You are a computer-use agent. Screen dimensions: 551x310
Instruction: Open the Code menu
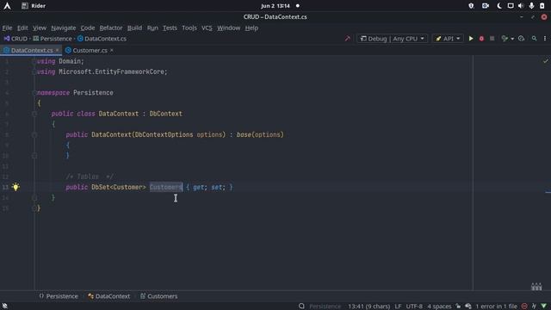(x=88, y=28)
